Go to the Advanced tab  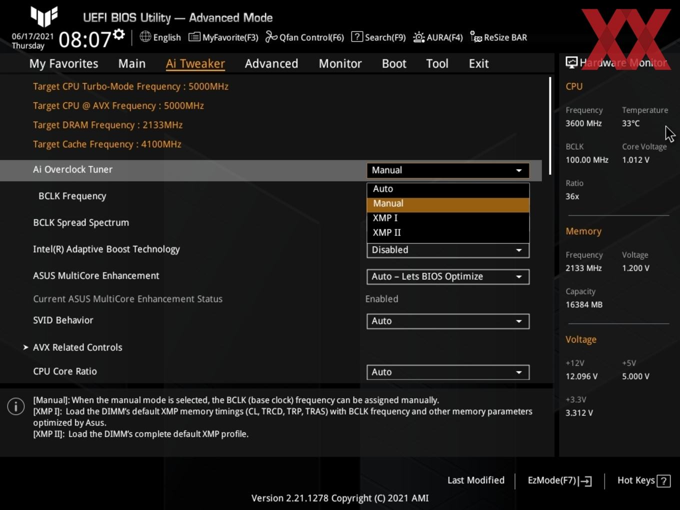click(x=271, y=63)
